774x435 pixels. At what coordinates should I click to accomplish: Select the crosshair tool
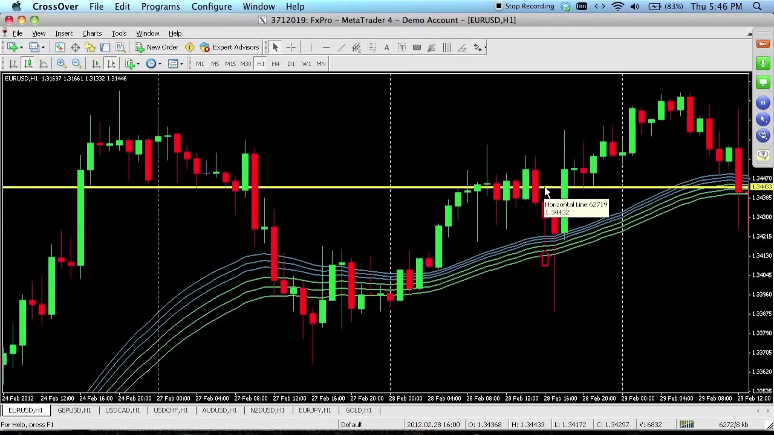pos(291,48)
